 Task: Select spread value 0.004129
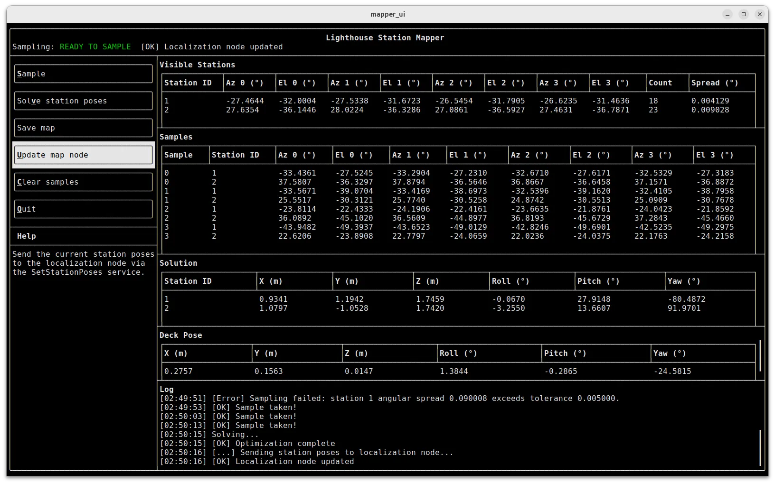click(x=710, y=101)
